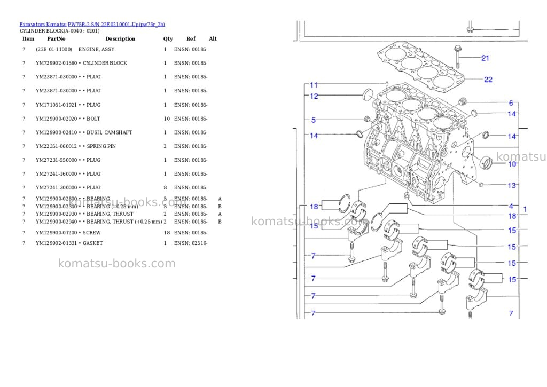
Task: Click the Item column header
Action: click(x=28, y=38)
